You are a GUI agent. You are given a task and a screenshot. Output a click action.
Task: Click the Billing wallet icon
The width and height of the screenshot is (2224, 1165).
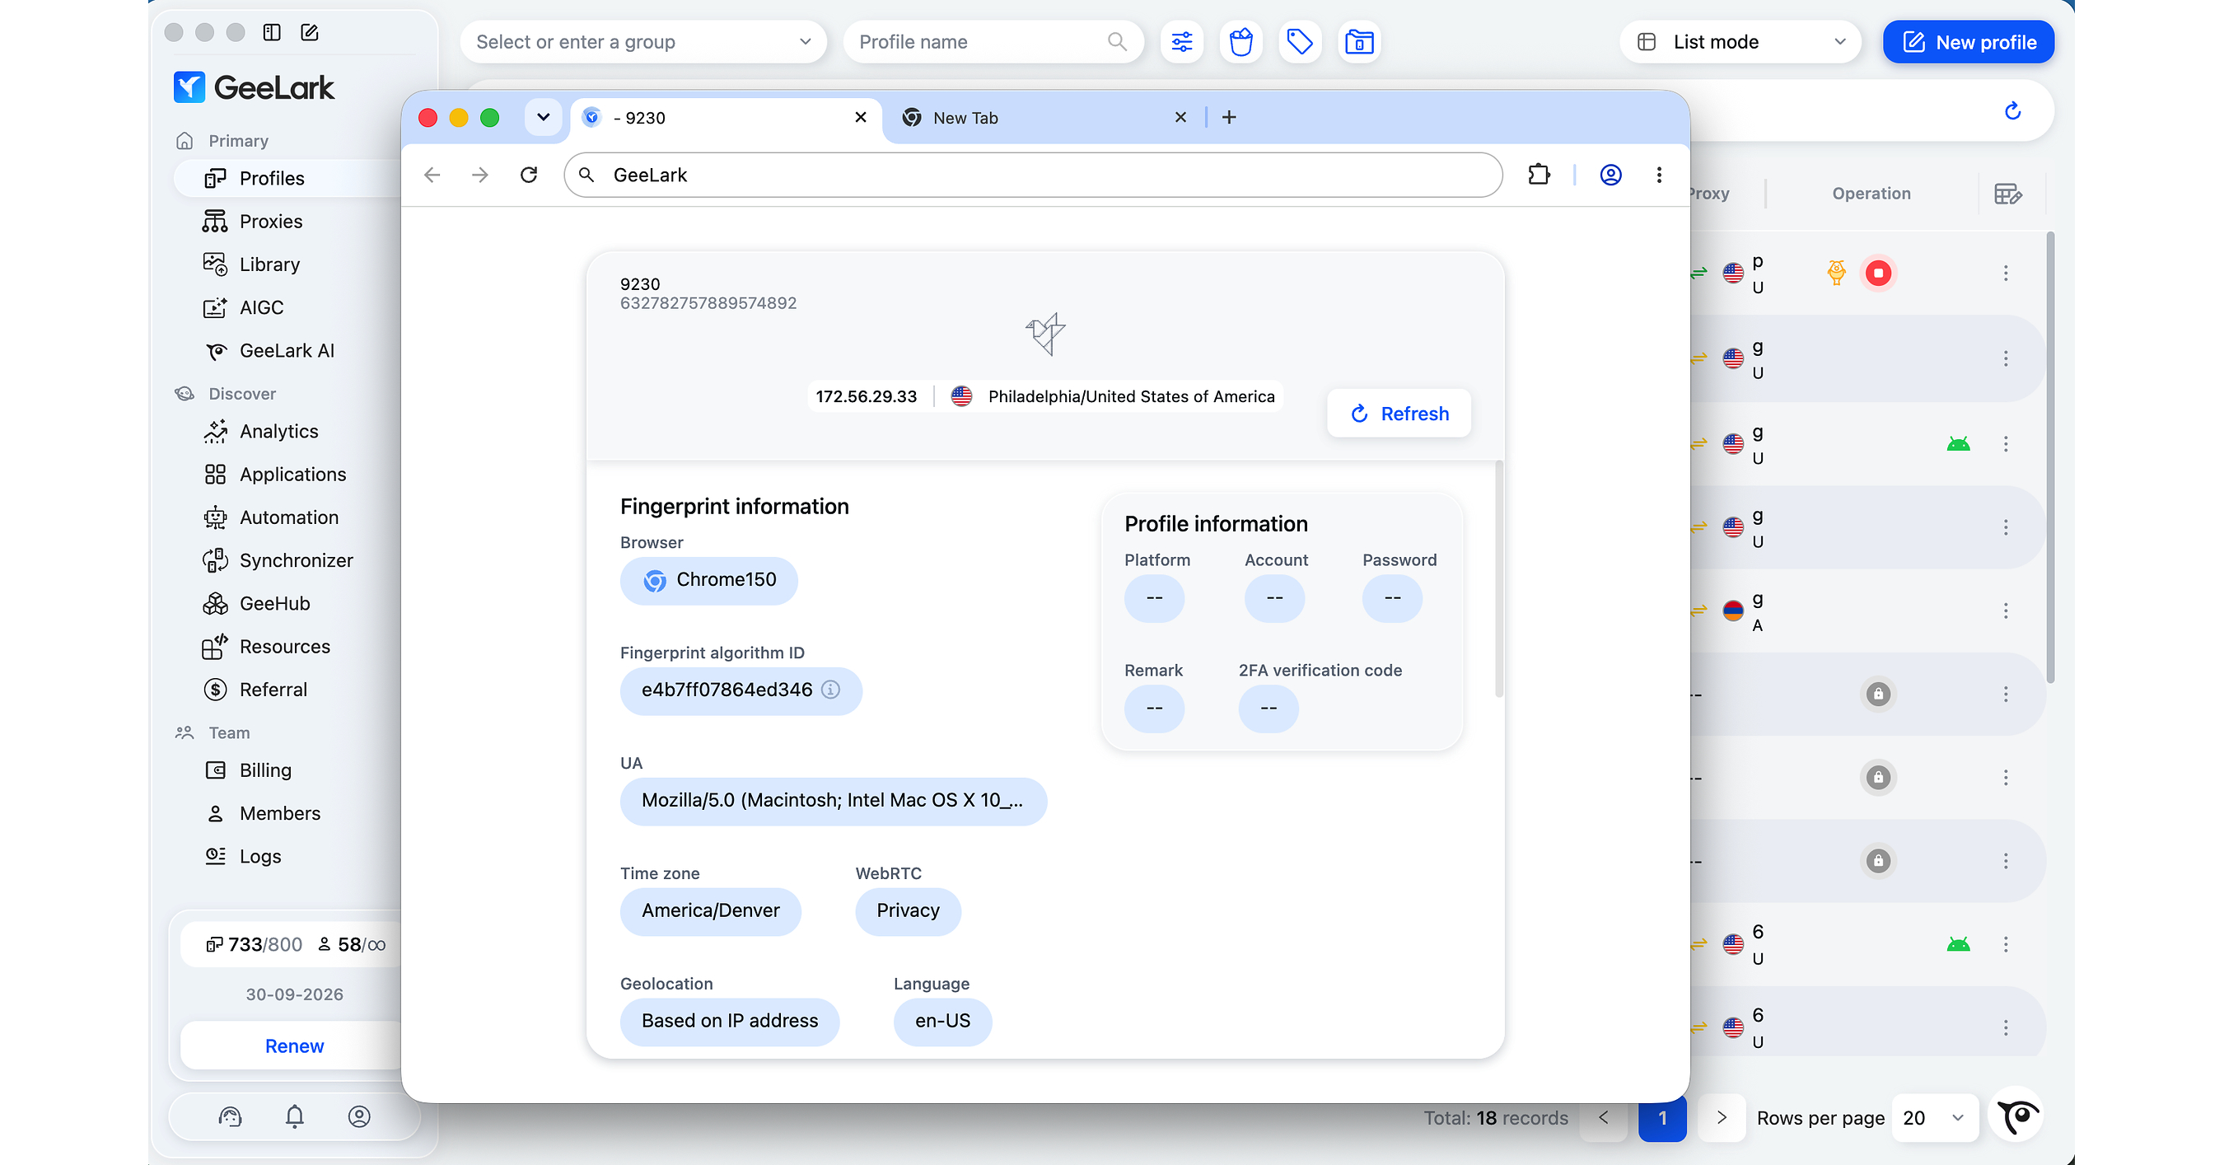coord(215,770)
